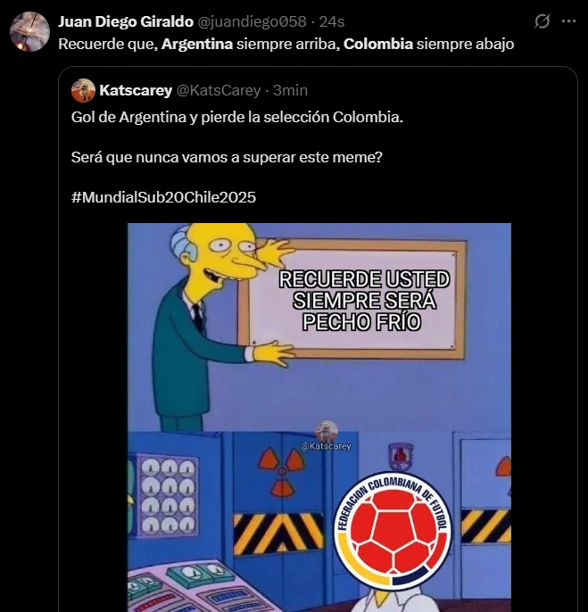
Task: Click 'Será que nunca vamos a superar este meme?'
Action: coord(227,158)
